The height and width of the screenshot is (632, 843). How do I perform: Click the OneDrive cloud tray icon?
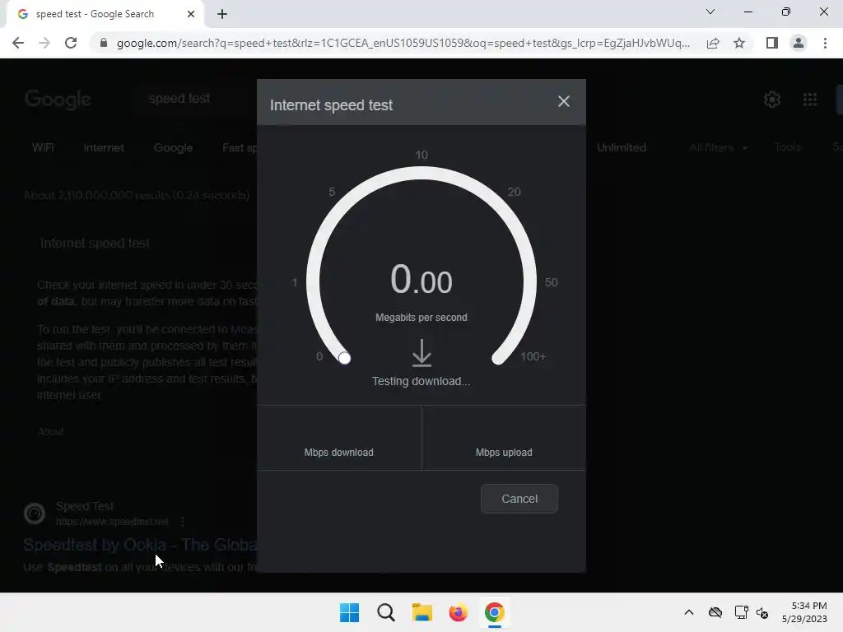[715, 612]
